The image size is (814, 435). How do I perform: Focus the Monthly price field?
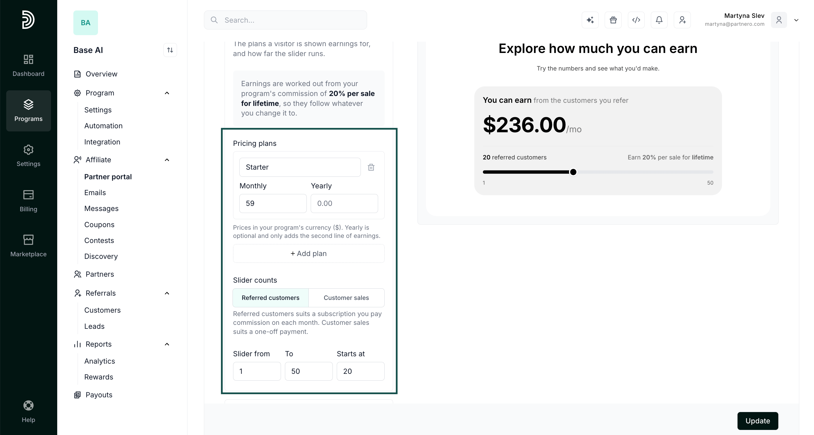(273, 203)
